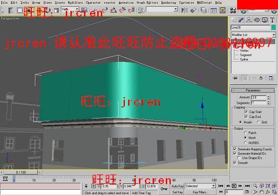Toggle Generate Material IDs checkbox
Image resolution: width=278 pixels, height=195 pixels.
tap(235, 153)
